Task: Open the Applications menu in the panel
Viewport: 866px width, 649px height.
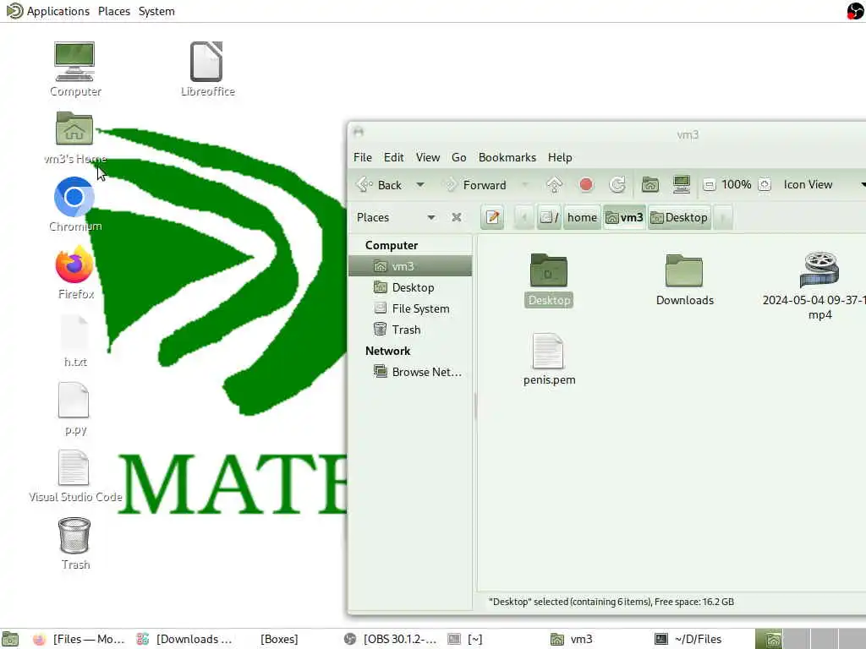Action: 48,11
